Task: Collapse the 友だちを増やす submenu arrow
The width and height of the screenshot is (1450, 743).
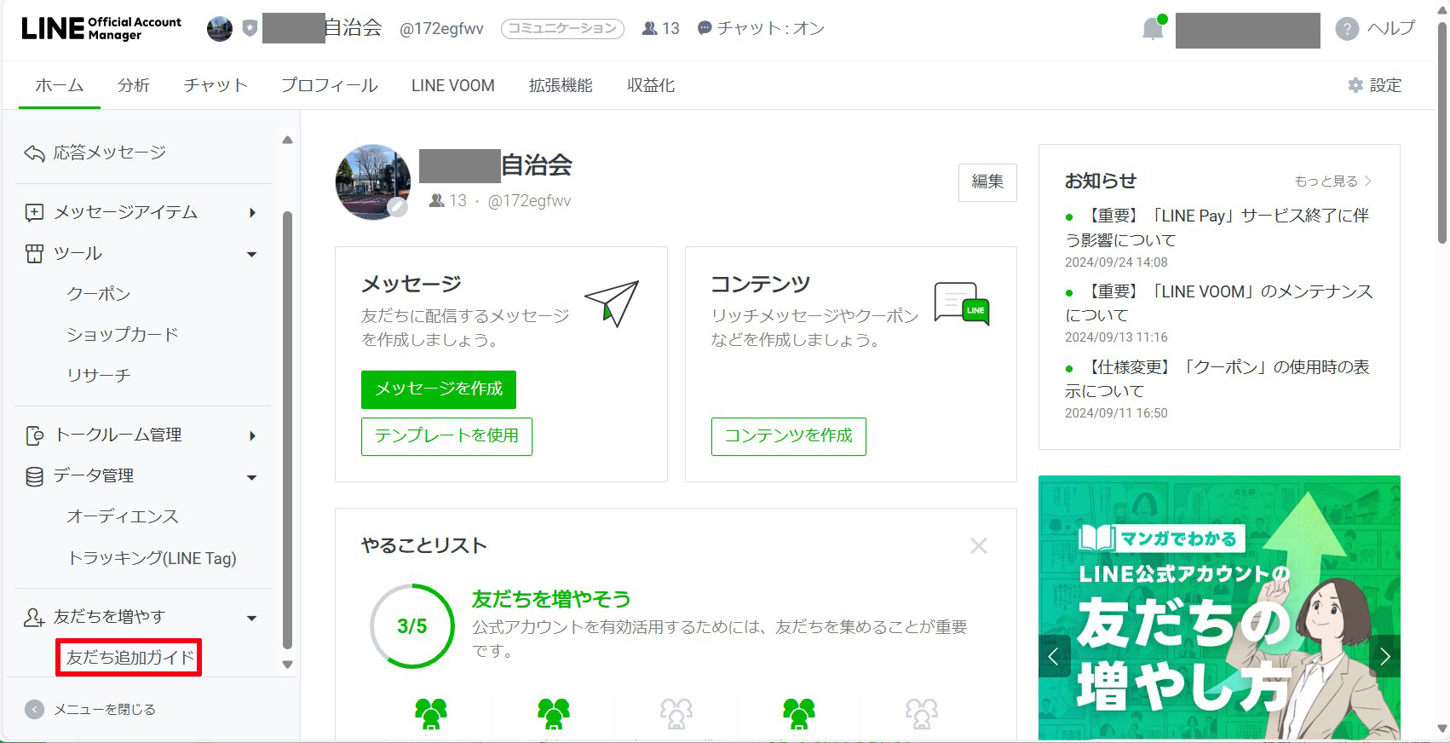Action: click(x=251, y=618)
